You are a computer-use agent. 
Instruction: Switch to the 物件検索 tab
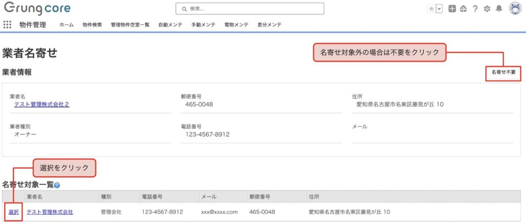[92, 25]
